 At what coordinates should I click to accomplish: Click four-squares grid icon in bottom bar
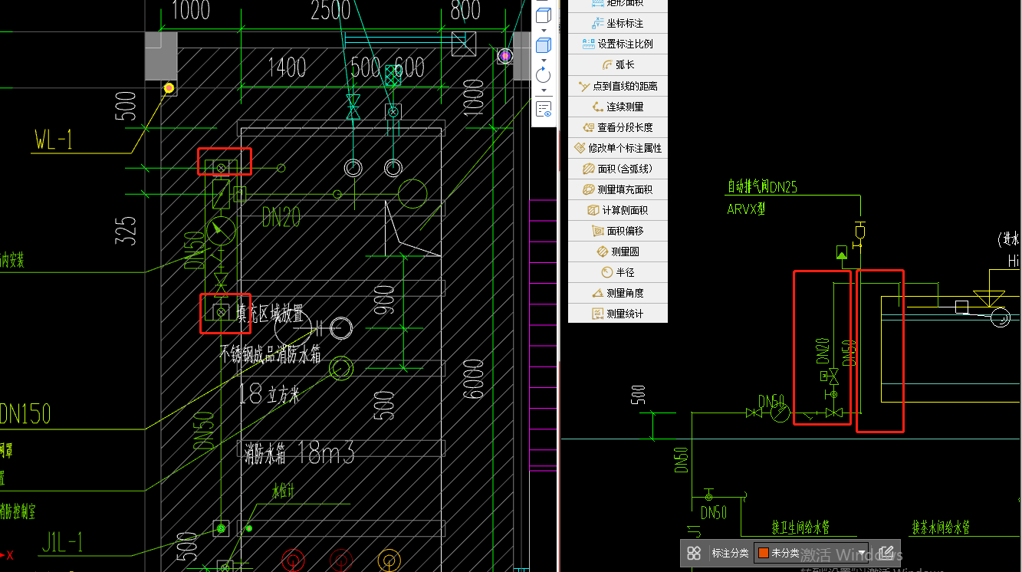(x=694, y=553)
